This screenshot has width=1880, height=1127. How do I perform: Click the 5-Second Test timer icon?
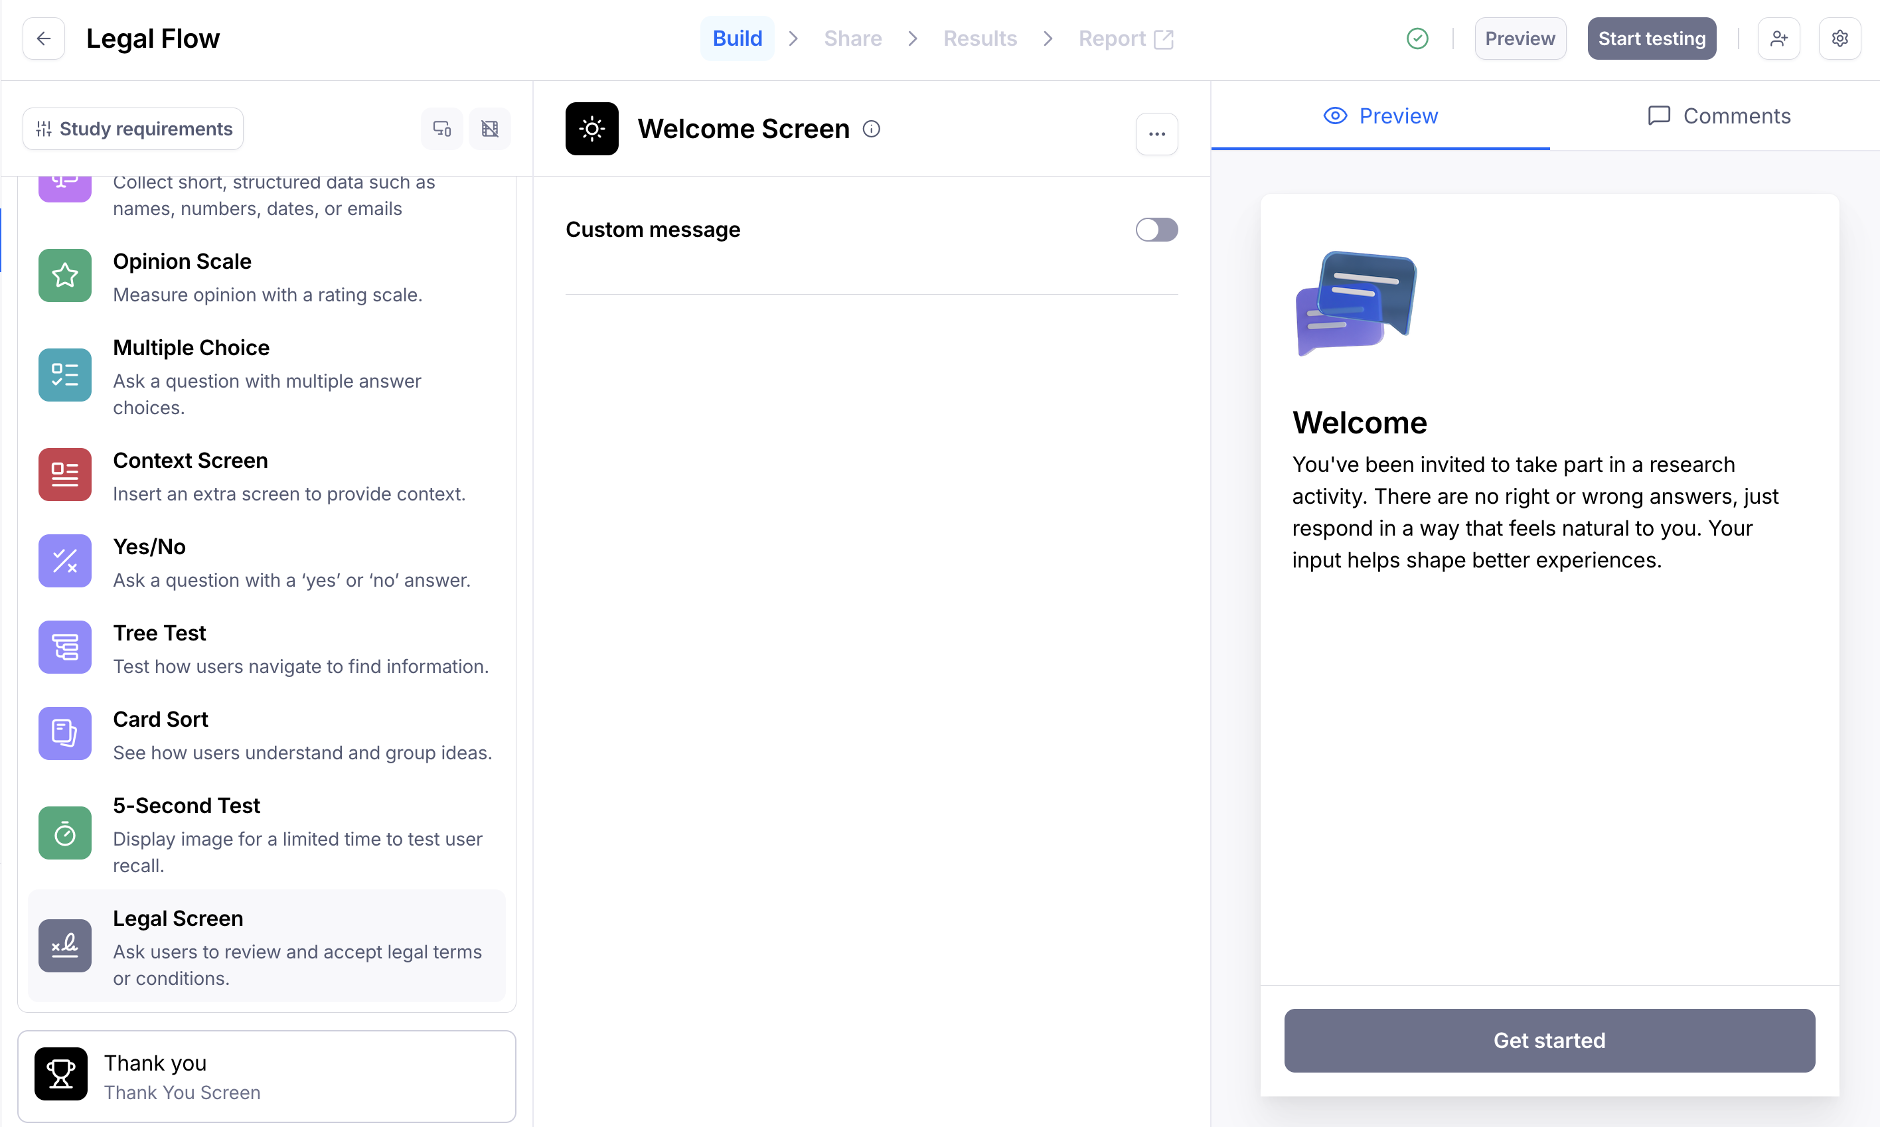(x=64, y=833)
